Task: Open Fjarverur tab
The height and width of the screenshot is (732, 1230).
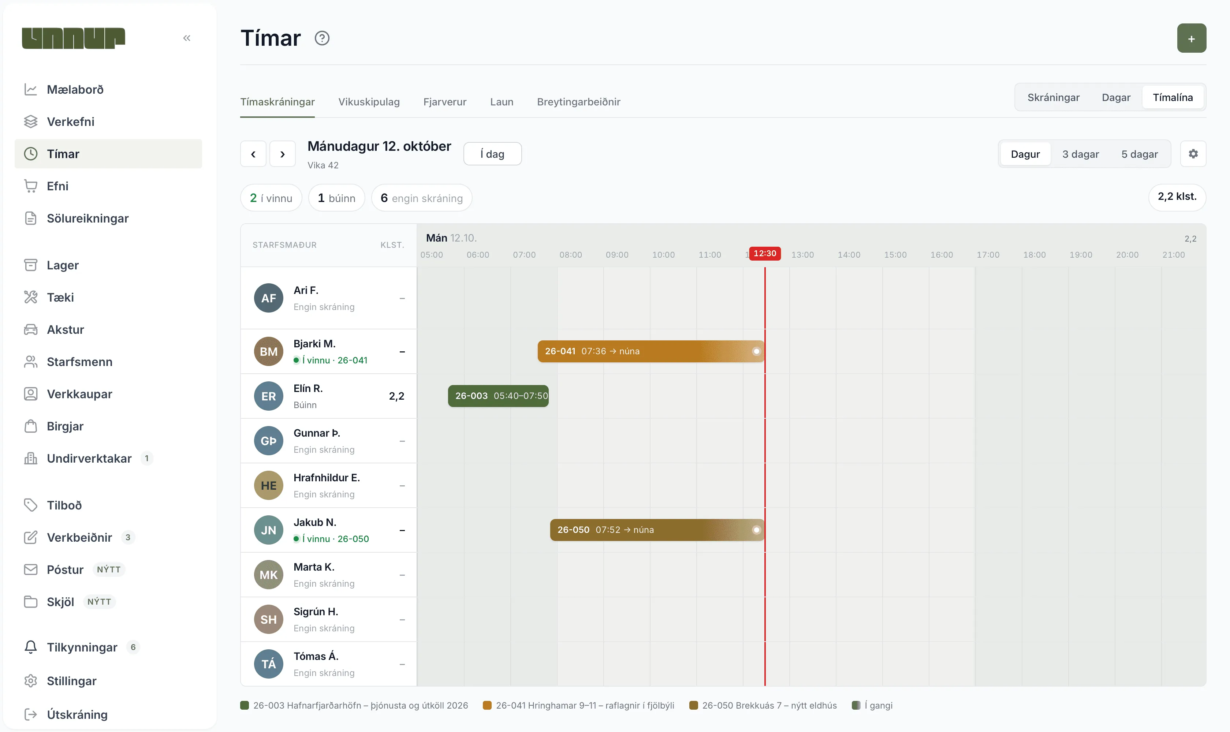Action: pyautogui.click(x=444, y=102)
